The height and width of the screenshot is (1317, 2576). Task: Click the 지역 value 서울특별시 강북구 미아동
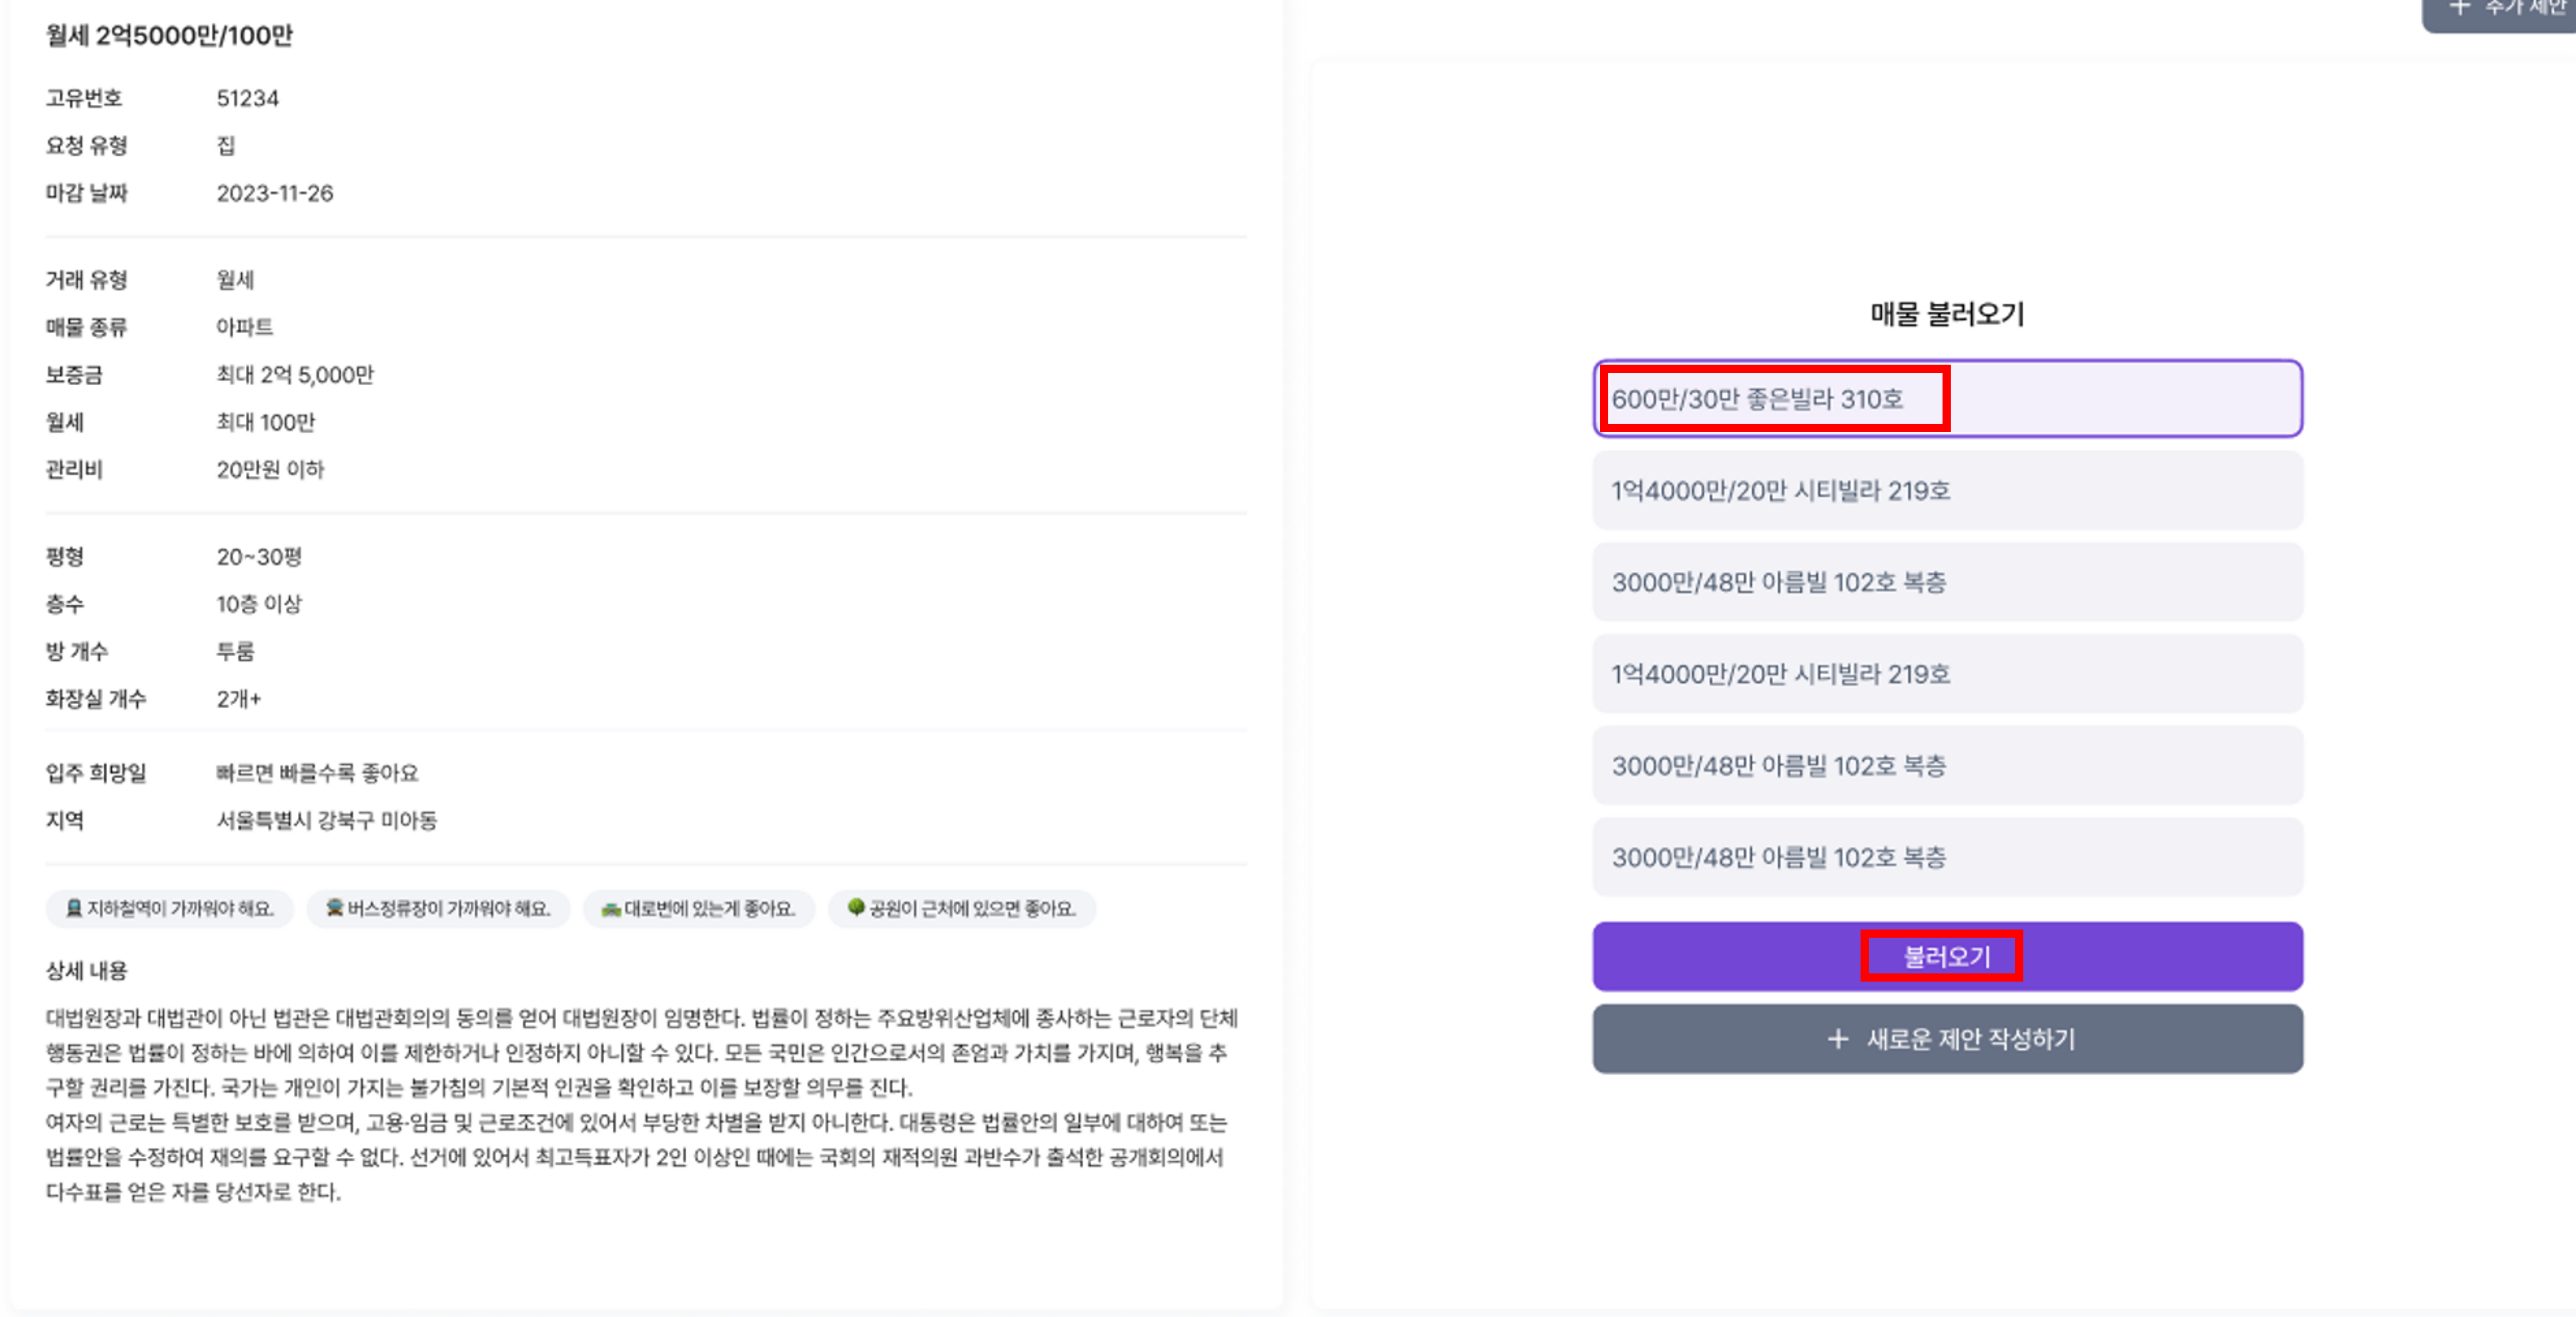(327, 821)
